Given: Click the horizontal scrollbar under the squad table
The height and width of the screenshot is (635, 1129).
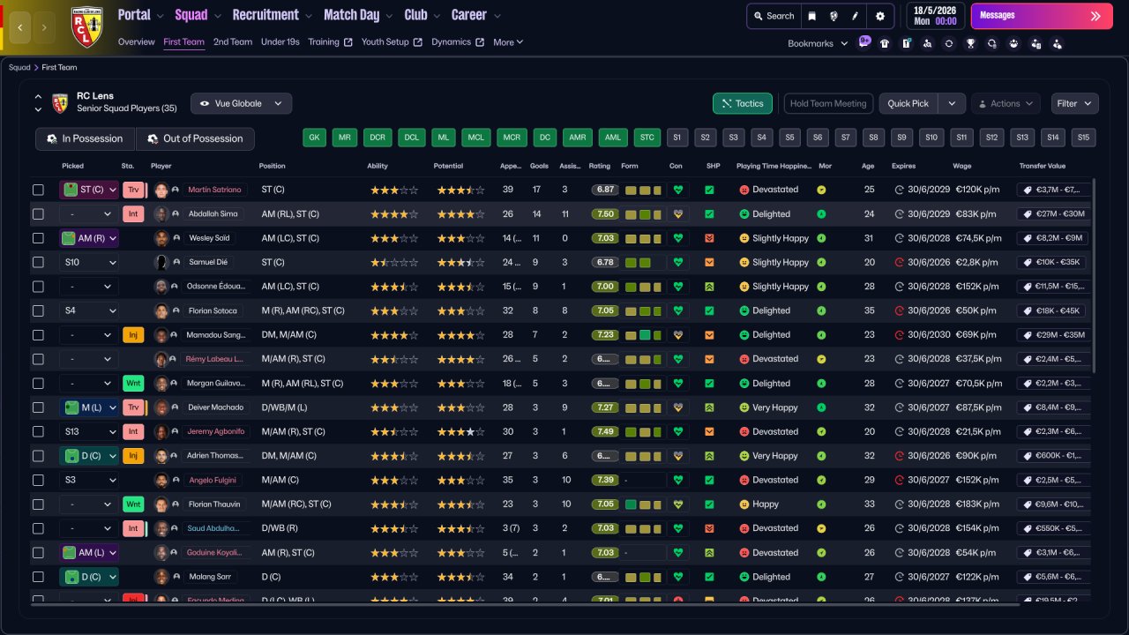Looking at the screenshot, I should click(x=525, y=604).
